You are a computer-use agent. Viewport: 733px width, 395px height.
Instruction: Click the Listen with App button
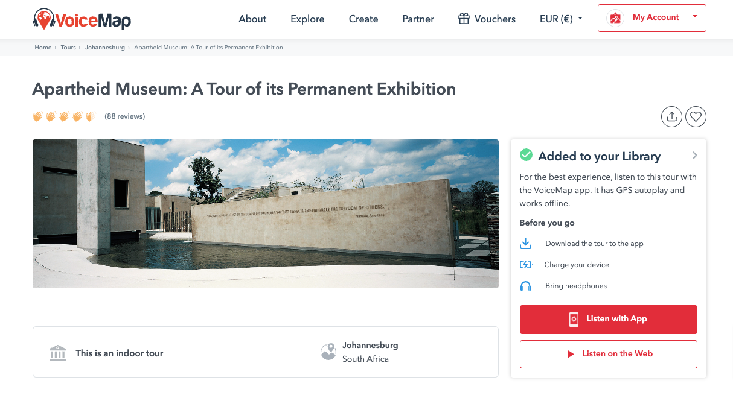[x=609, y=320]
